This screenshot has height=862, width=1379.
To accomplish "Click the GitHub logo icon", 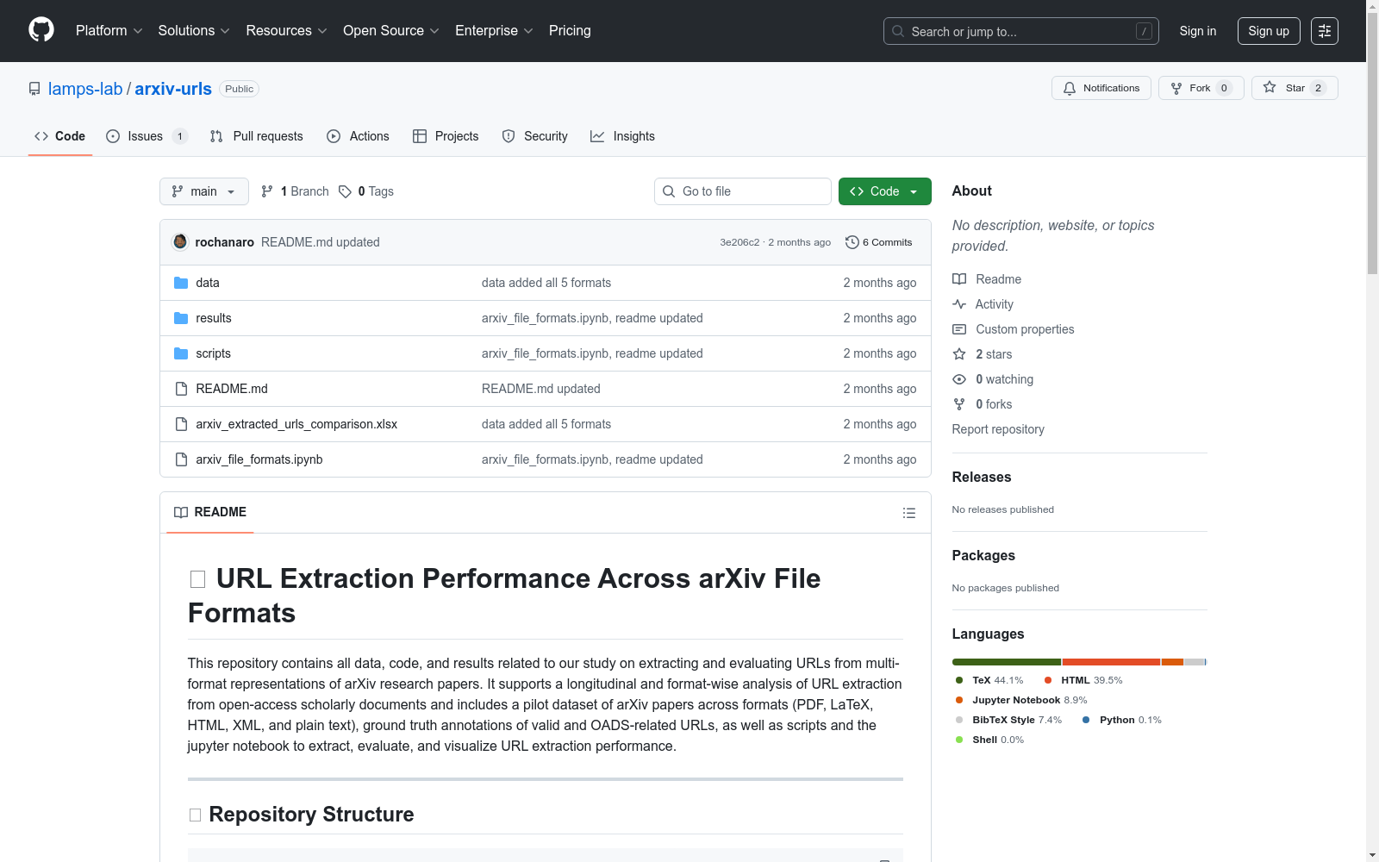I will (41, 30).
